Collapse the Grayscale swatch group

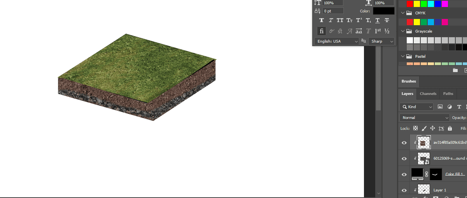[x=403, y=31]
